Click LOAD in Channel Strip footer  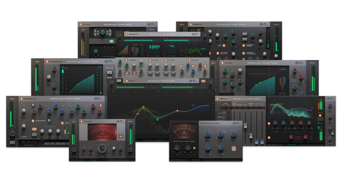pyautogui.click(x=23, y=141)
